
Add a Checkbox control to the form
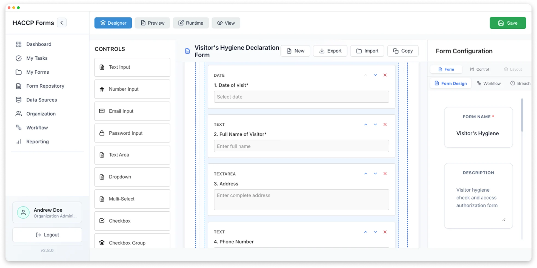click(132, 221)
